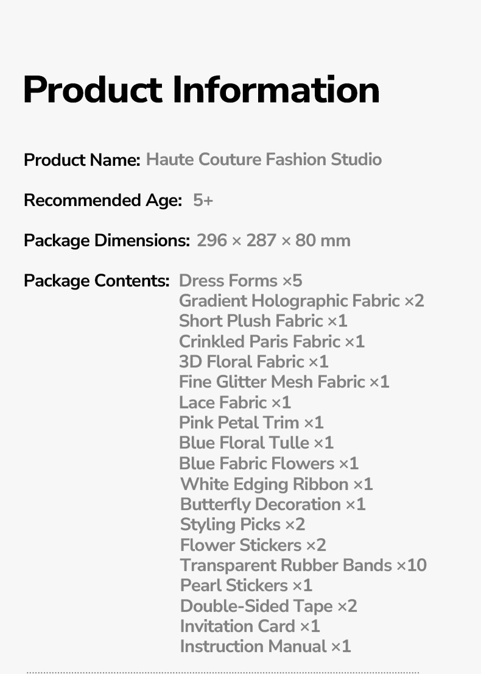Click the 3D Floral Fabric ×1 item

[x=253, y=362]
